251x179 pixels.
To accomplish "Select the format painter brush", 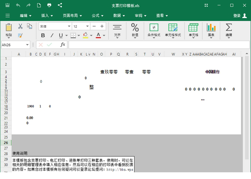I will [x=20, y=35].
